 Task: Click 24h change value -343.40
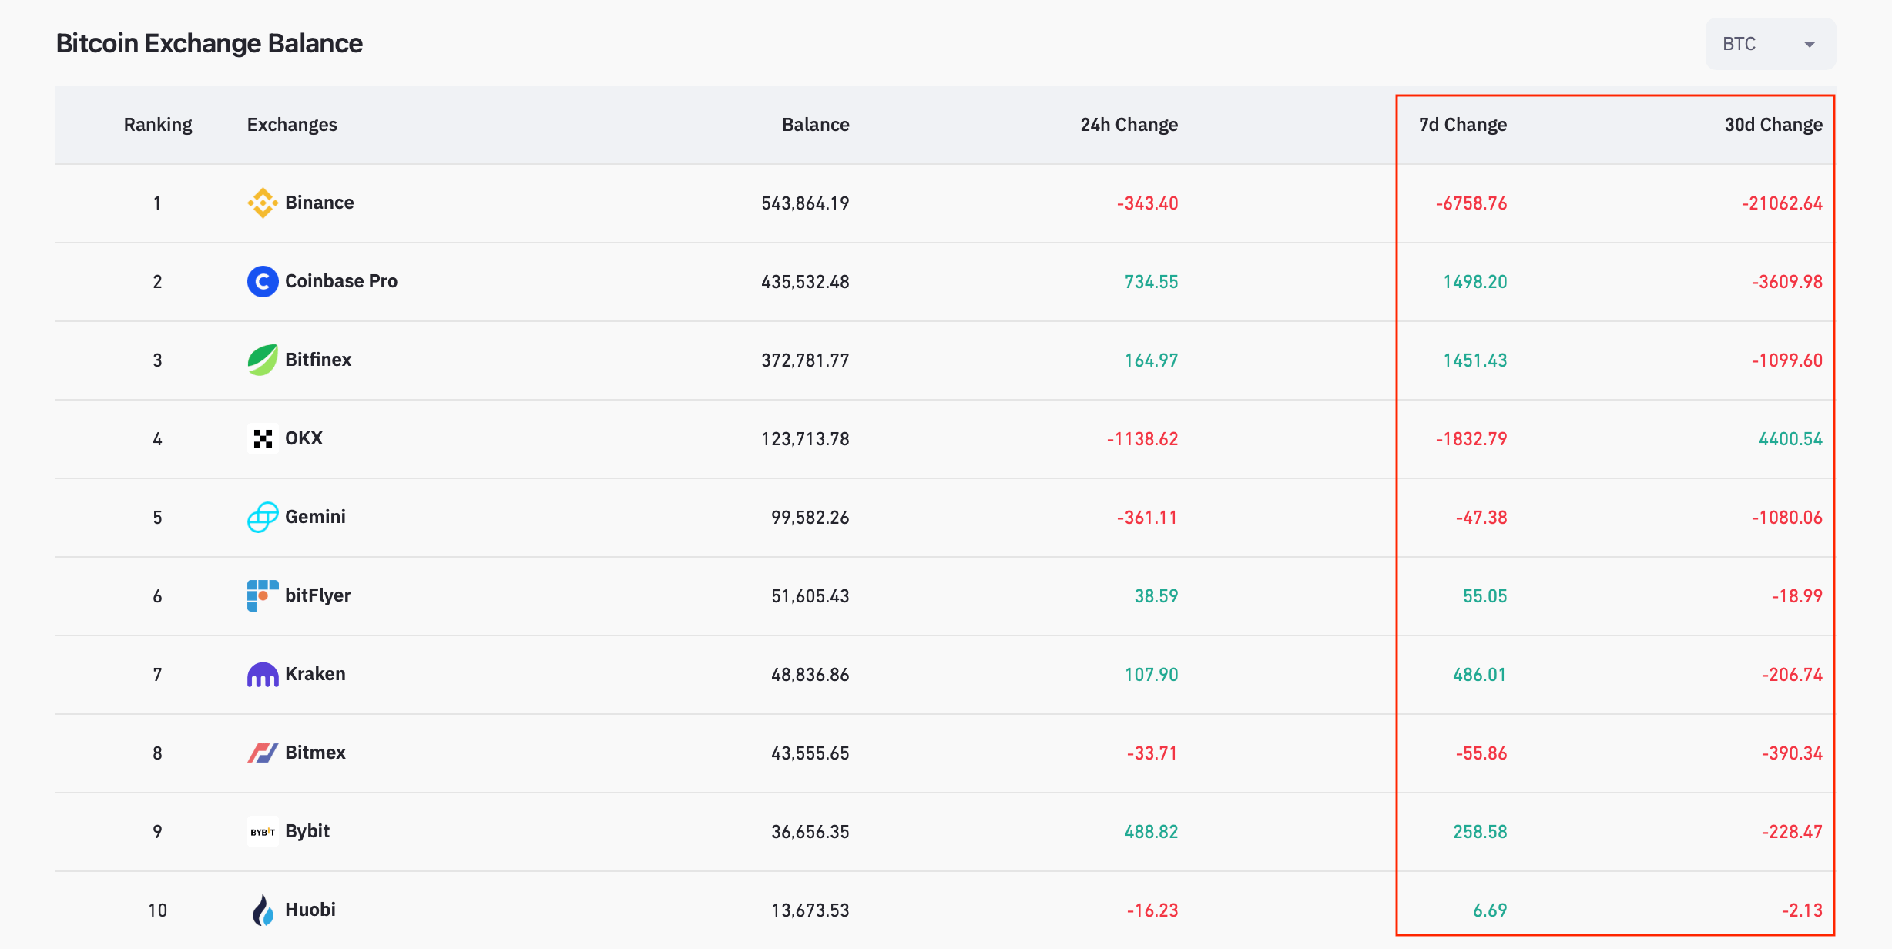(x=1148, y=203)
